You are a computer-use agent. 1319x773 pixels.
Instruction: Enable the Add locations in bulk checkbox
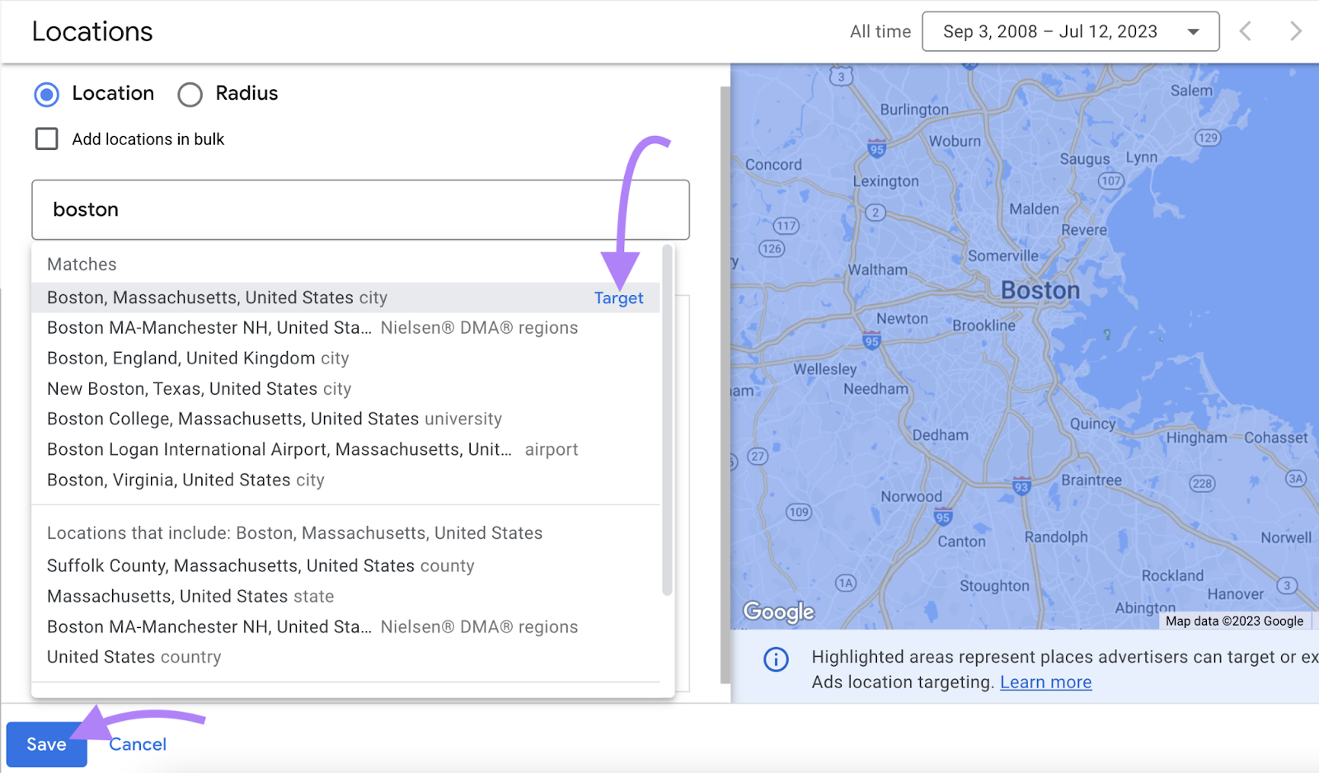click(47, 138)
